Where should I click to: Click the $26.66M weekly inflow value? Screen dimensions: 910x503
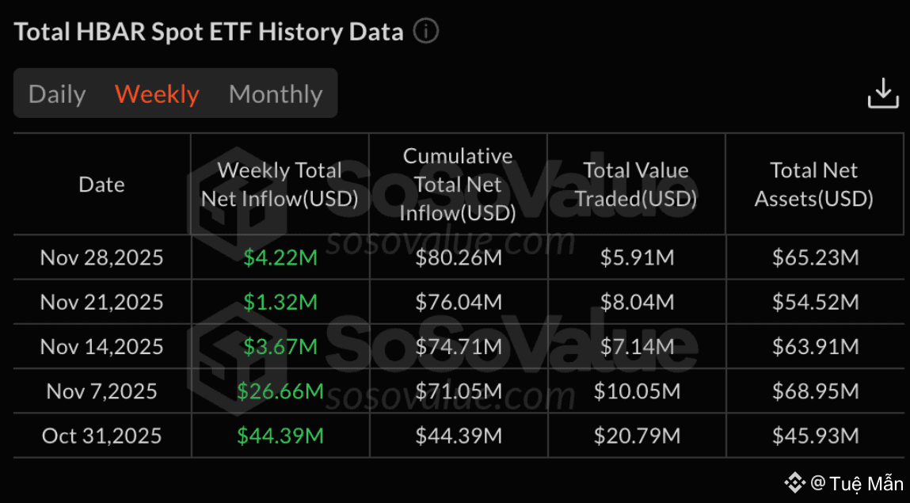280,391
